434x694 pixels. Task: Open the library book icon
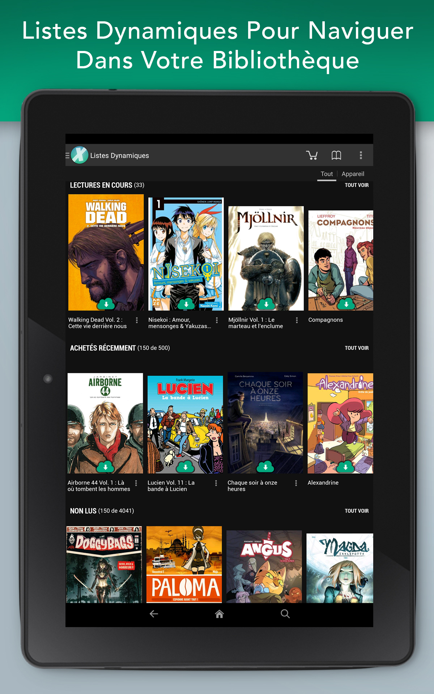tap(336, 155)
